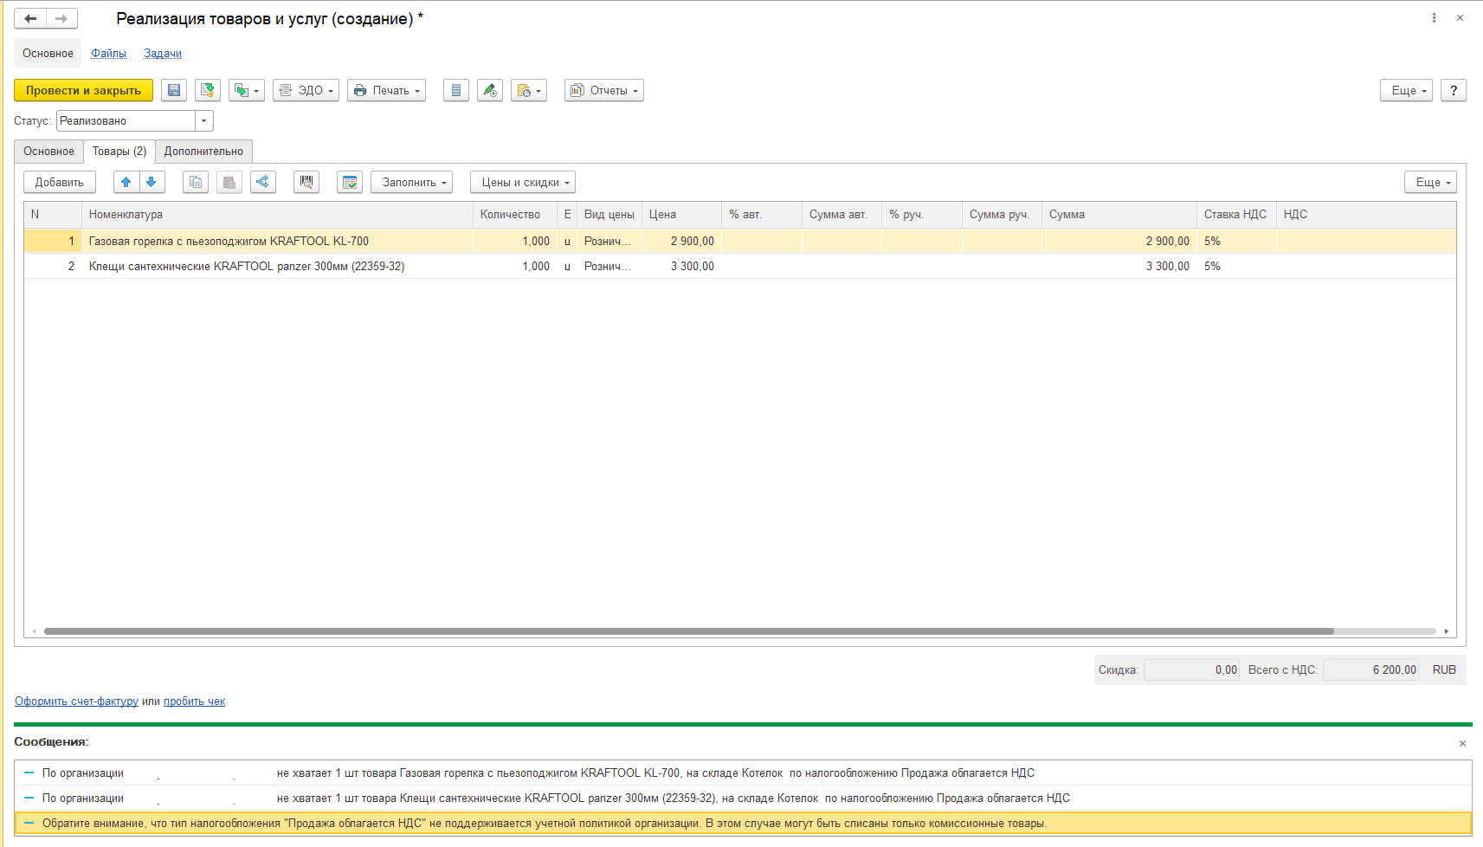The width and height of the screenshot is (1483, 847).
Task: Open the create-based-on dropdown icon button
Action: pos(247,90)
